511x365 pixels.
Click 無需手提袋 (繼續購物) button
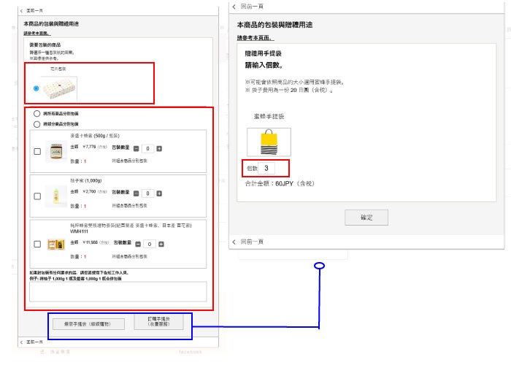86,323
